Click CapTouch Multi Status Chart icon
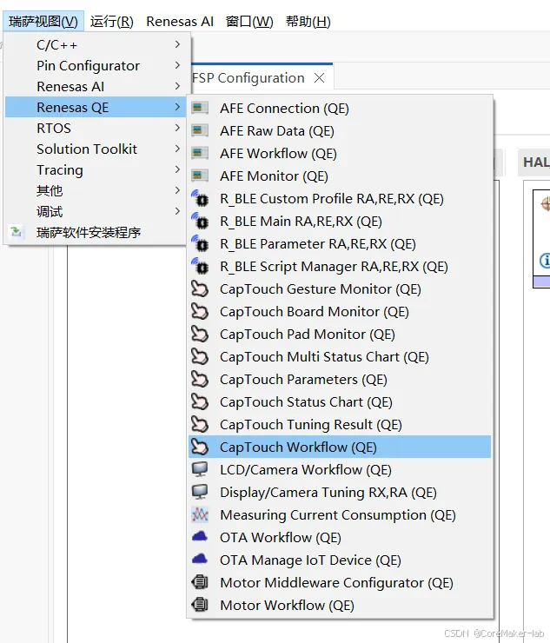 200,356
